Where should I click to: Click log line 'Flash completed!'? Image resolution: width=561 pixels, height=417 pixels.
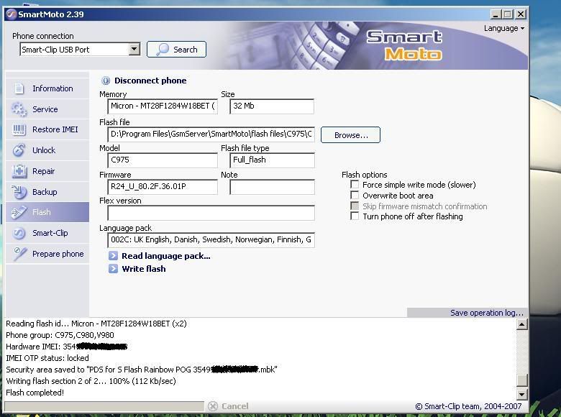point(35,393)
